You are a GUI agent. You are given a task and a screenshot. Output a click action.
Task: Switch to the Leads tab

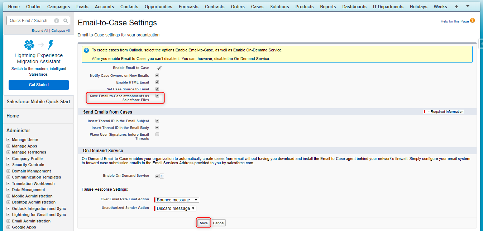[x=82, y=6]
